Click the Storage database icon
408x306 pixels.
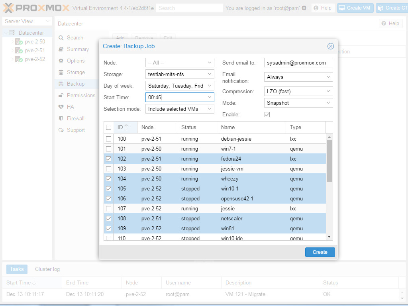[x=61, y=73]
